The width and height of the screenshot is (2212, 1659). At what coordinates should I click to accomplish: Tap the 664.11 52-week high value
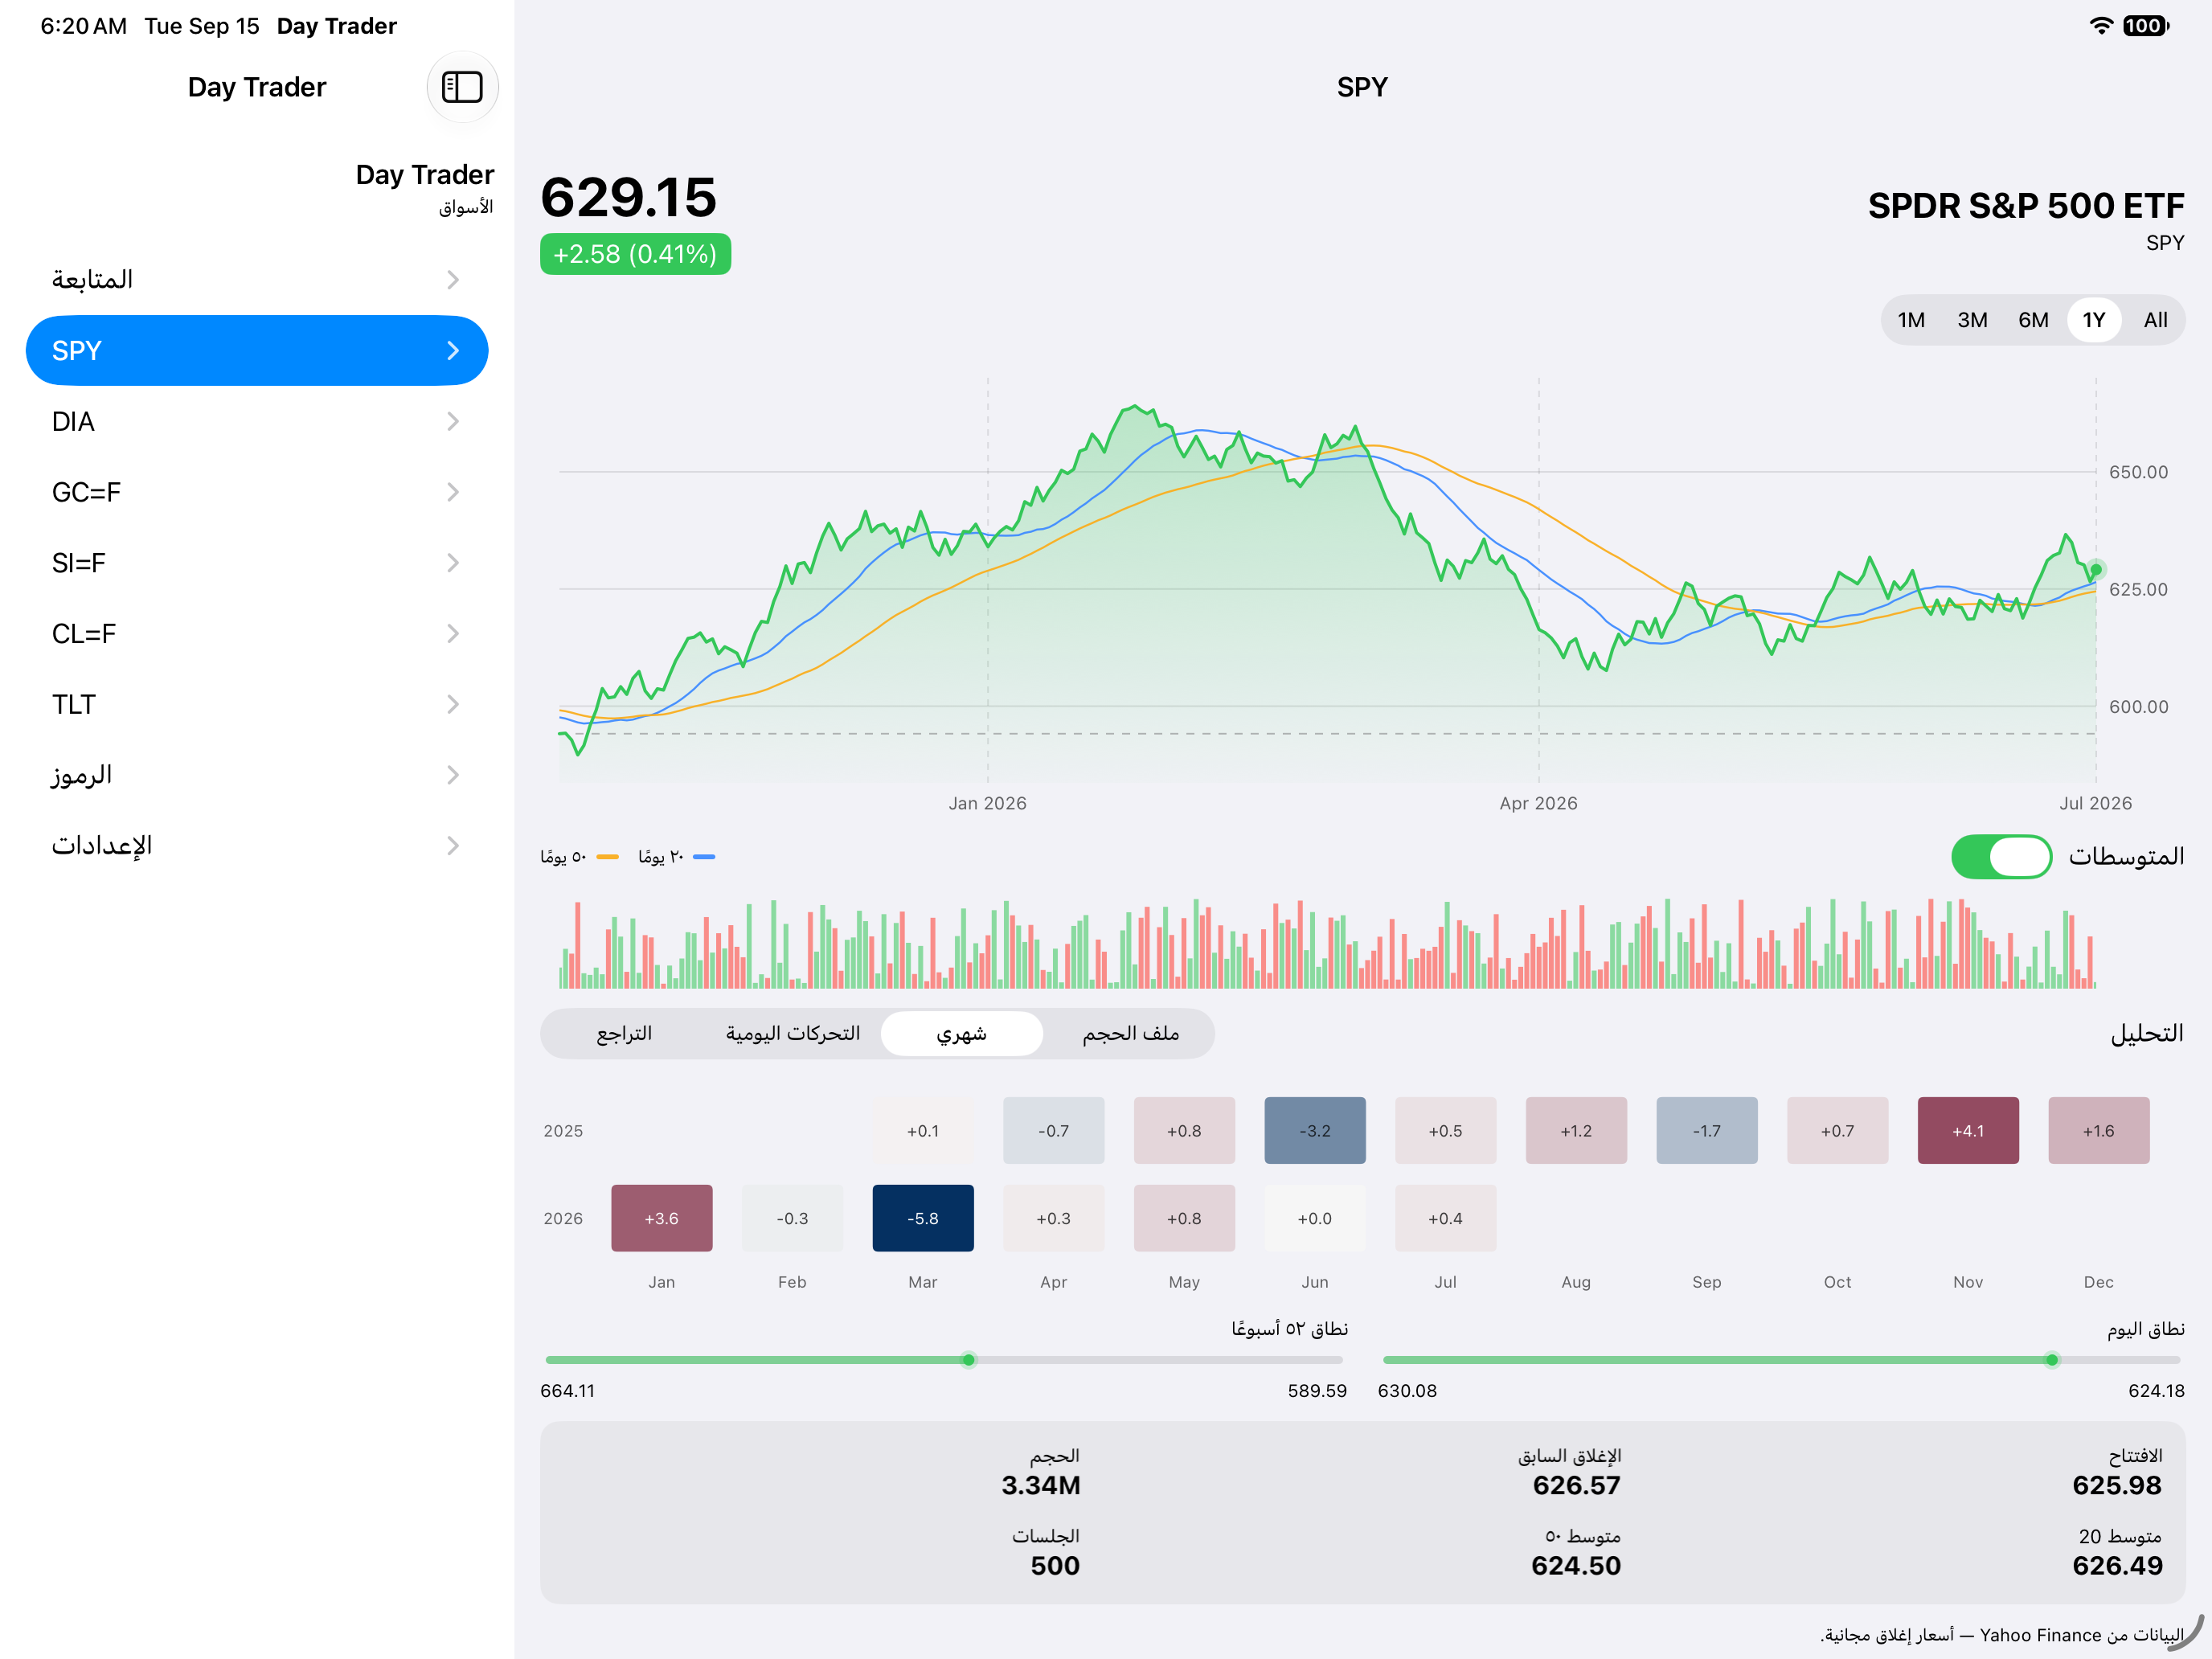click(x=567, y=1391)
